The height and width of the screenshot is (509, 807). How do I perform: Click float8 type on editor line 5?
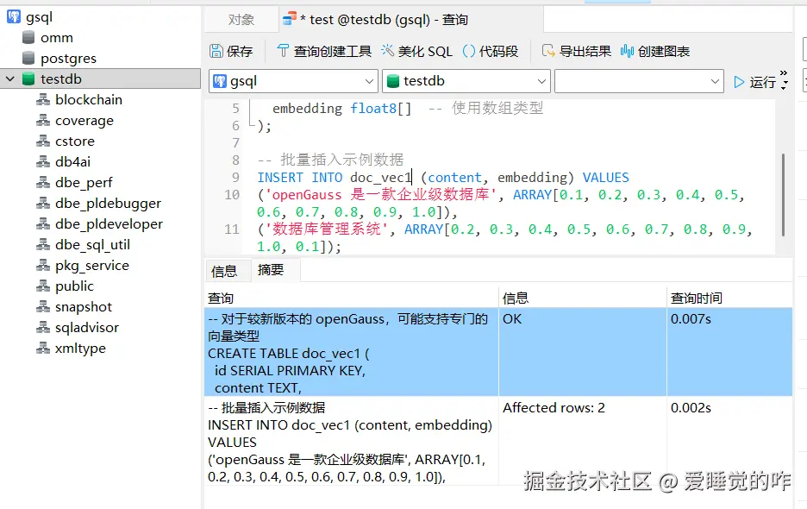373,109
